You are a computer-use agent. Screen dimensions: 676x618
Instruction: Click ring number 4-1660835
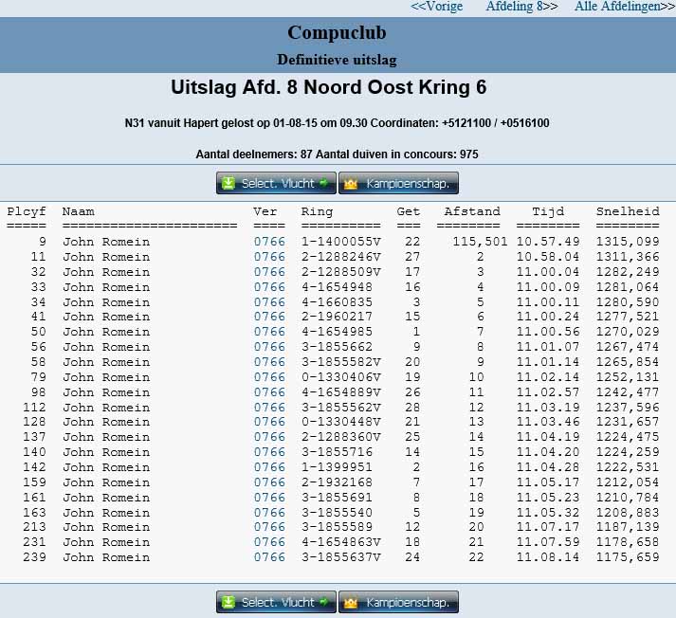click(337, 302)
